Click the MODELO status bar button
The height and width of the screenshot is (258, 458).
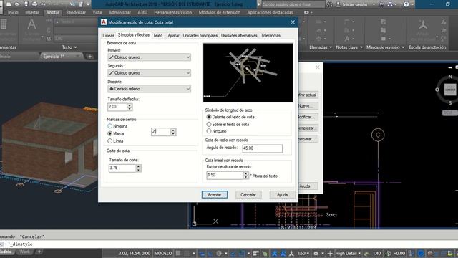pos(163,253)
